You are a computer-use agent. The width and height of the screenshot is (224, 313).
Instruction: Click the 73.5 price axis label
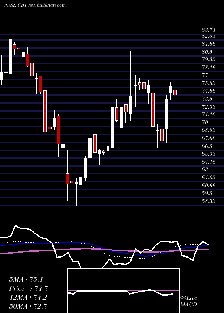(207, 99)
